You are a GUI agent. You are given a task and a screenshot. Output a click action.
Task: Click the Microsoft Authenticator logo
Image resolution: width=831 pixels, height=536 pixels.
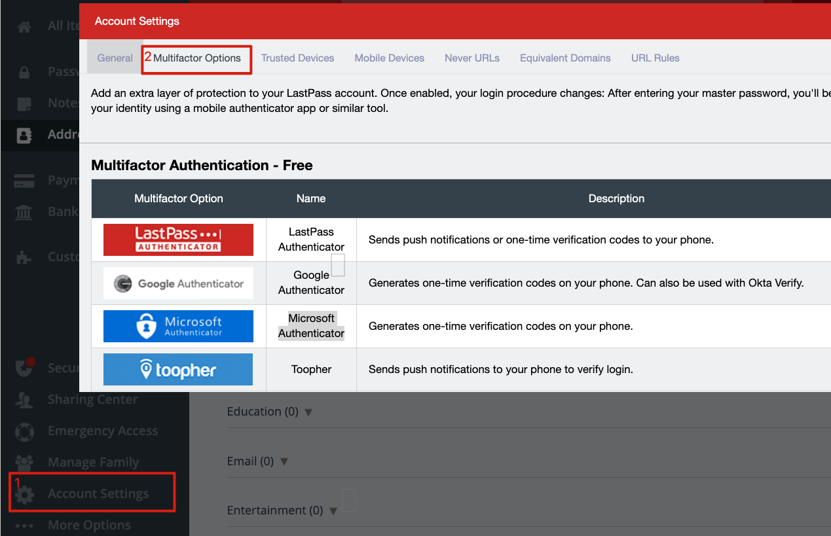point(178,326)
